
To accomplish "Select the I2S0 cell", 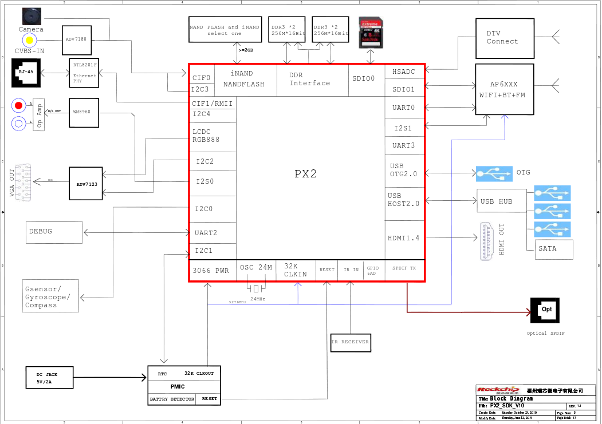I will coord(213,184).
